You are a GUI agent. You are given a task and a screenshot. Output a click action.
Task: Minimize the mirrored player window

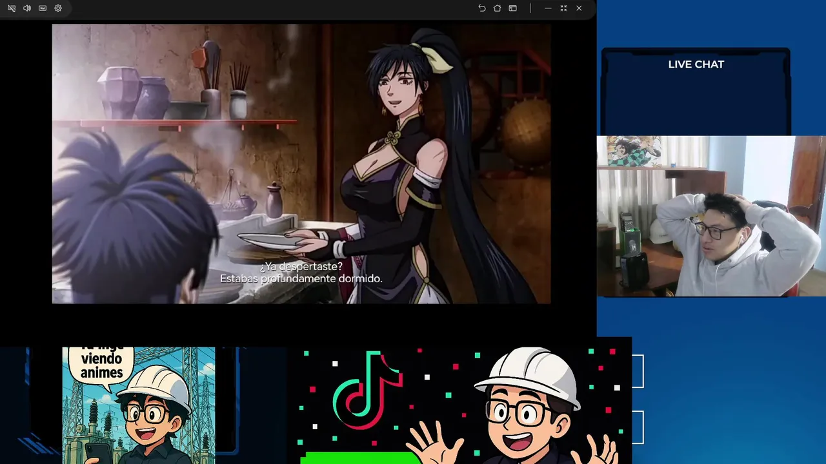click(x=548, y=8)
